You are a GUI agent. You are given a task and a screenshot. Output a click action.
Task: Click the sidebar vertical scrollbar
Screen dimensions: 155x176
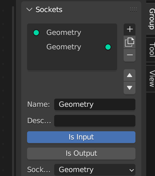click(x=13, y=91)
